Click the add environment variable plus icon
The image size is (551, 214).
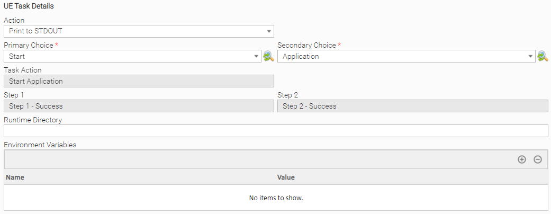pos(521,159)
